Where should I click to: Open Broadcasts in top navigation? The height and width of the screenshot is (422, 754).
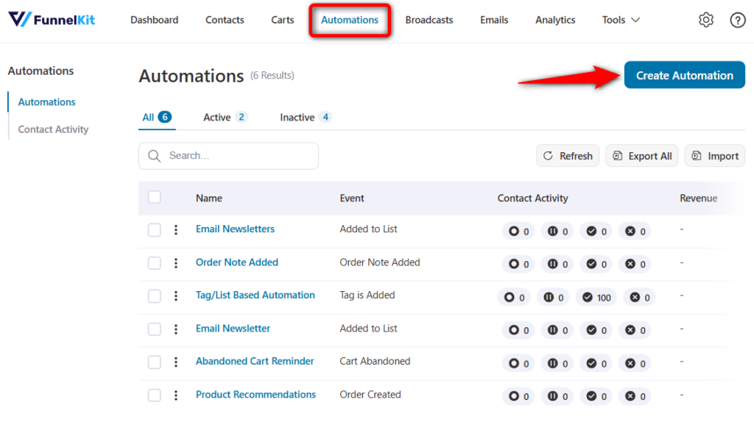(x=429, y=20)
